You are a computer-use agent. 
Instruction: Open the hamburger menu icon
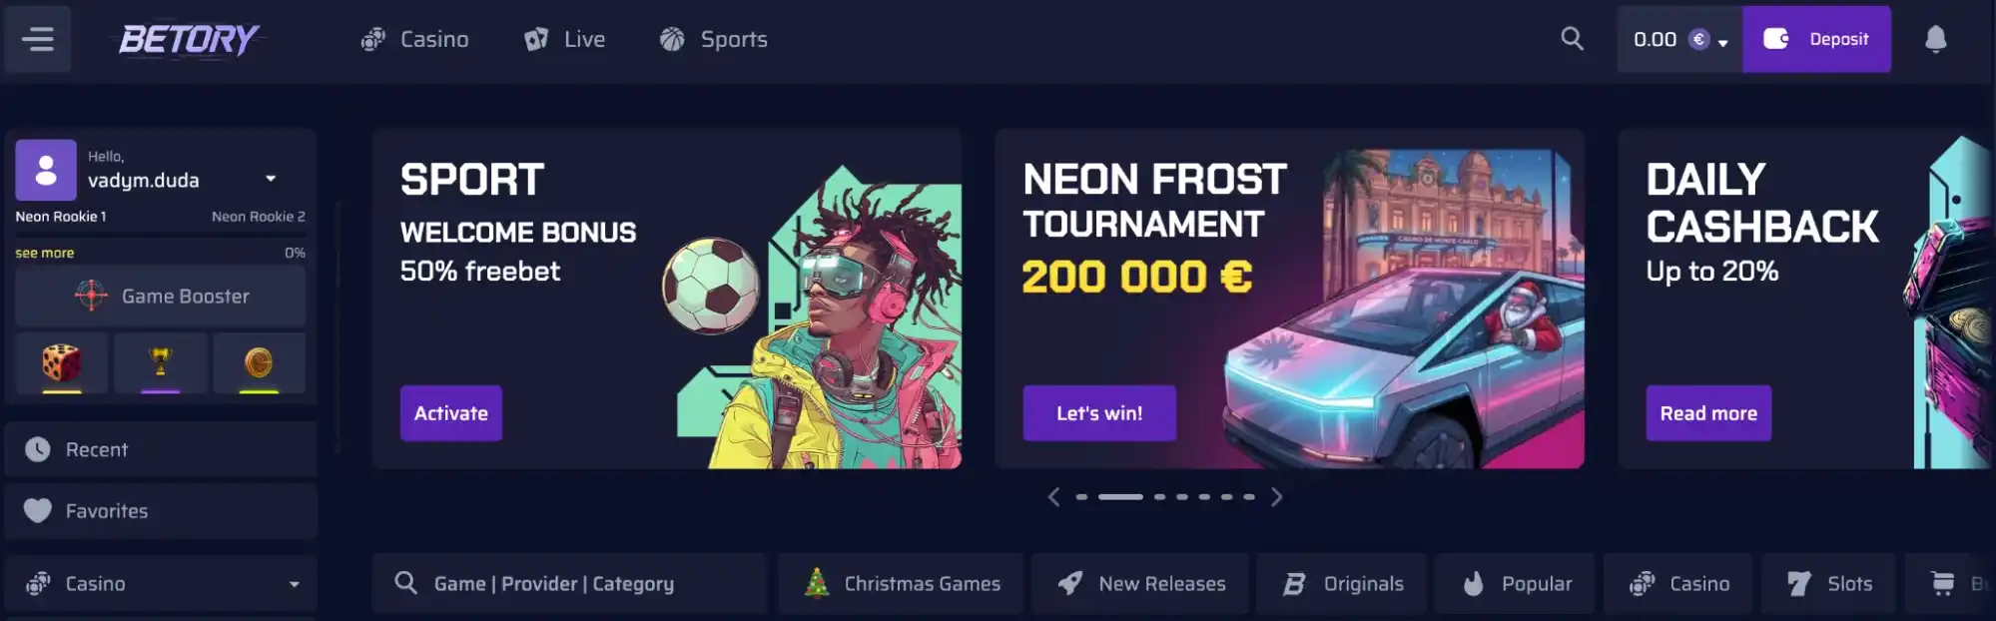click(x=38, y=39)
